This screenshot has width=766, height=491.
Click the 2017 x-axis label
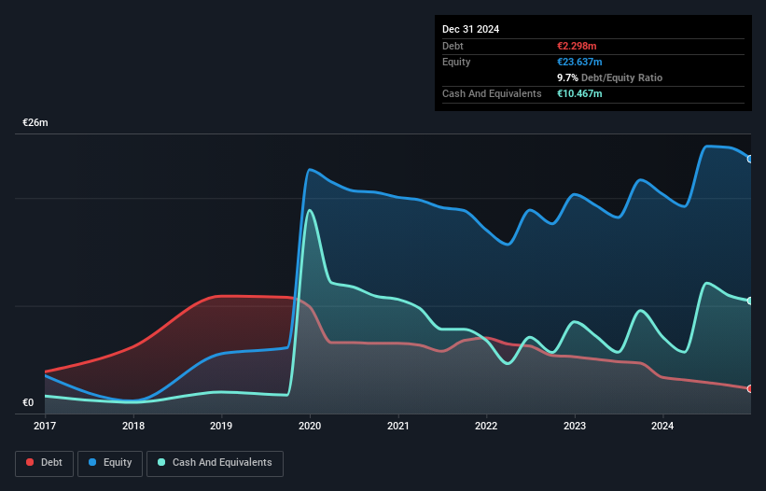pyautogui.click(x=45, y=426)
